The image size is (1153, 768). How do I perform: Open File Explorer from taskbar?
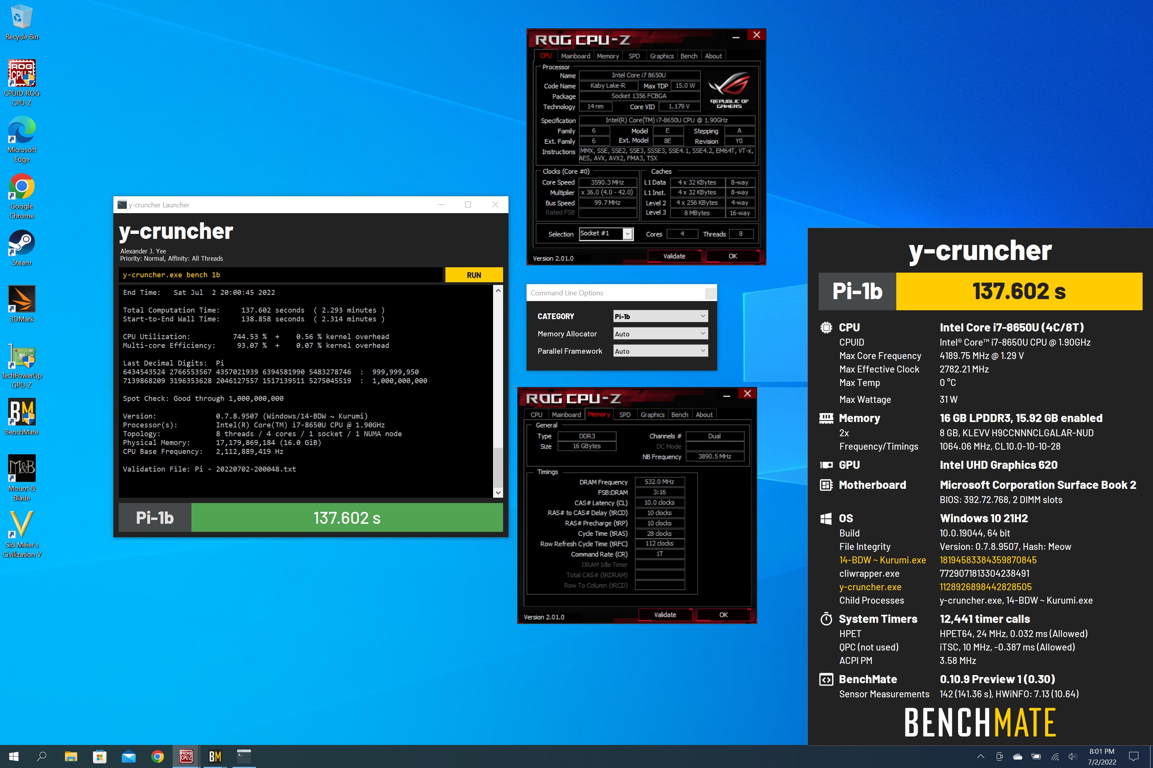point(71,756)
